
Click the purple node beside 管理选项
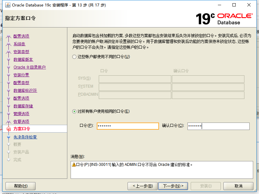[x=9, y=114]
